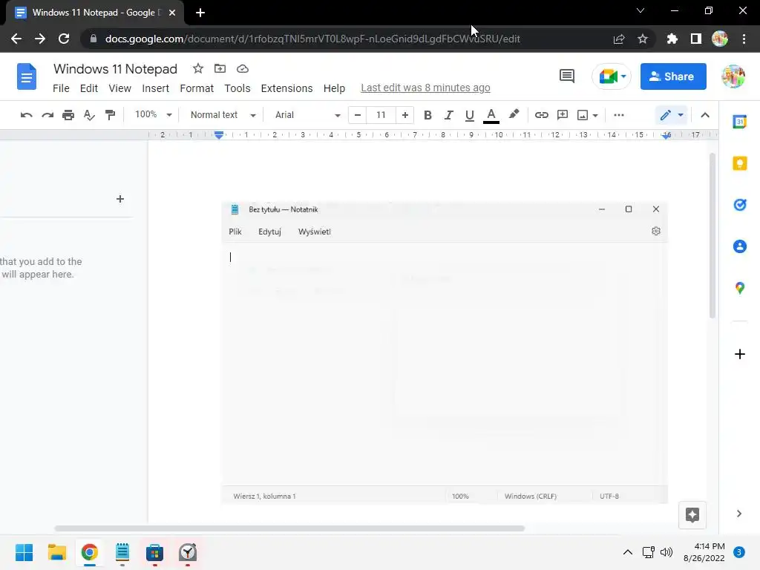Show hidden system tray icons
This screenshot has width=760, height=570.
tap(627, 552)
